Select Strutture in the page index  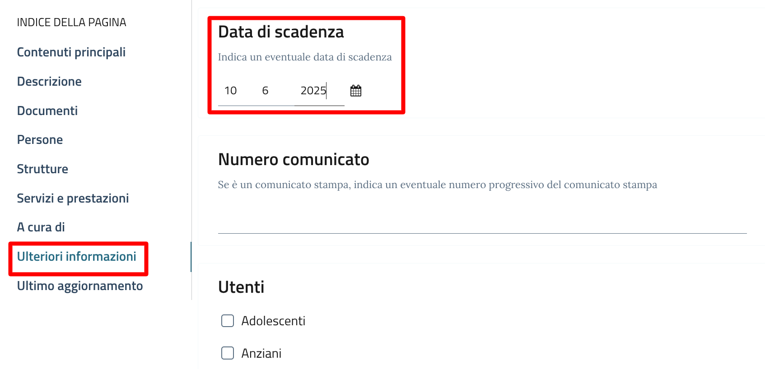pyautogui.click(x=42, y=169)
